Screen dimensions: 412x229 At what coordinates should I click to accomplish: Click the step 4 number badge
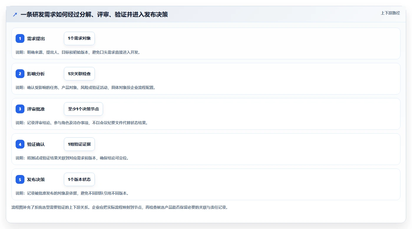click(20, 144)
